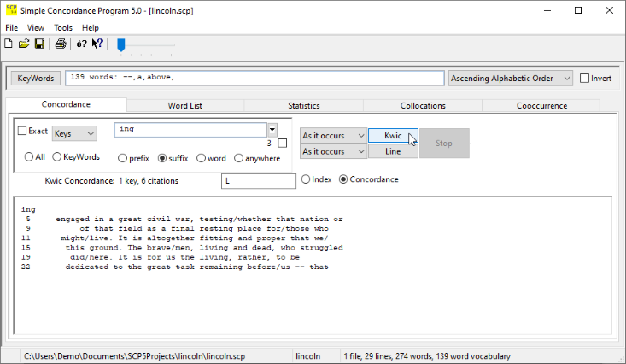
Task: Click the search pattern field containing 'ing'
Action: pyautogui.click(x=190, y=130)
